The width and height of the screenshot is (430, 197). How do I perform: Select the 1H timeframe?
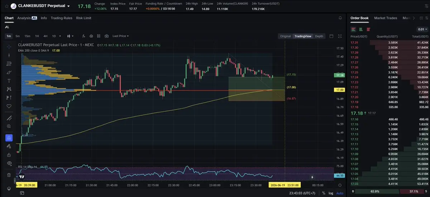click(37, 36)
